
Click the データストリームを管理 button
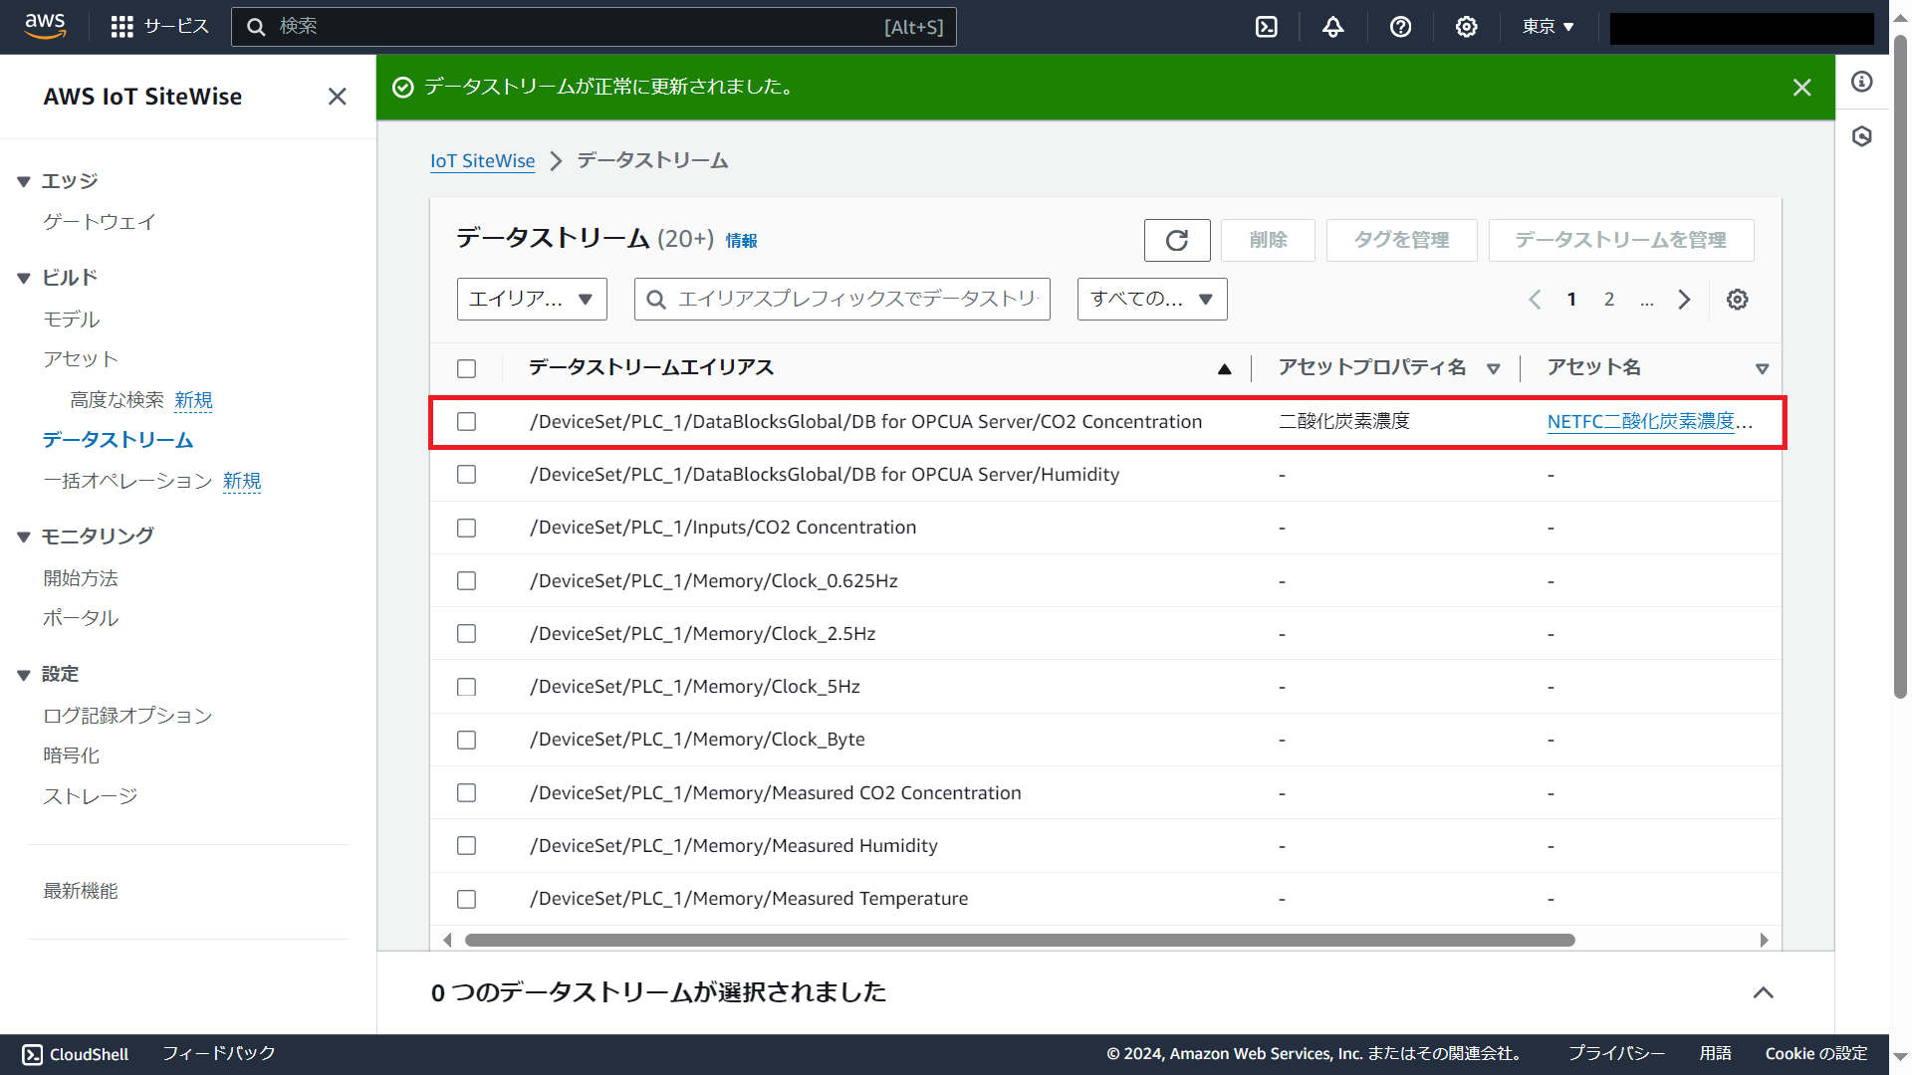click(x=1620, y=240)
